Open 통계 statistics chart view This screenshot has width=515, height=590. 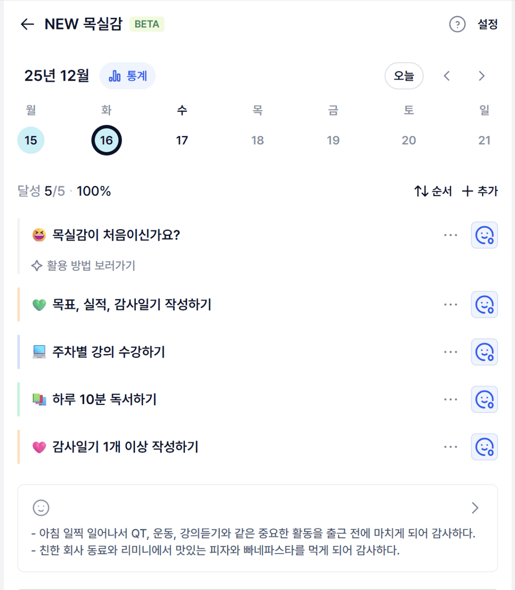pos(128,76)
